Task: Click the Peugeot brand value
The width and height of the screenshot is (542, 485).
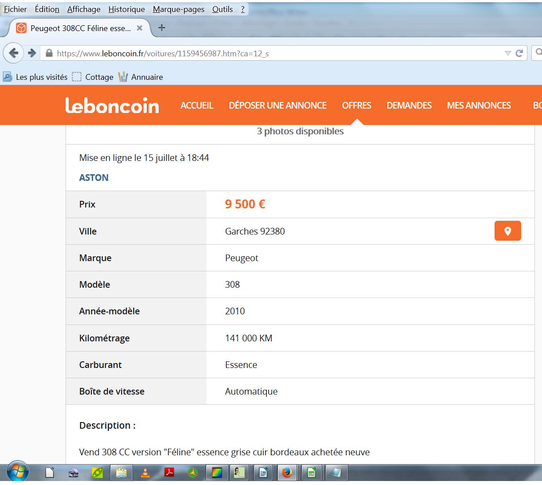Action: tap(242, 258)
